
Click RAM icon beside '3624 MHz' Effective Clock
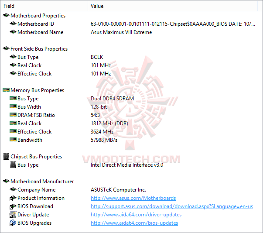pos(13,131)
